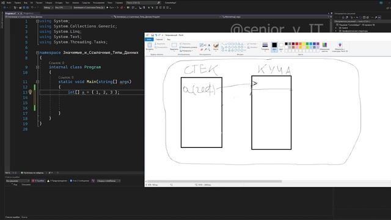
Task: Click the Crop command in Paint
Action: (185, 44)
